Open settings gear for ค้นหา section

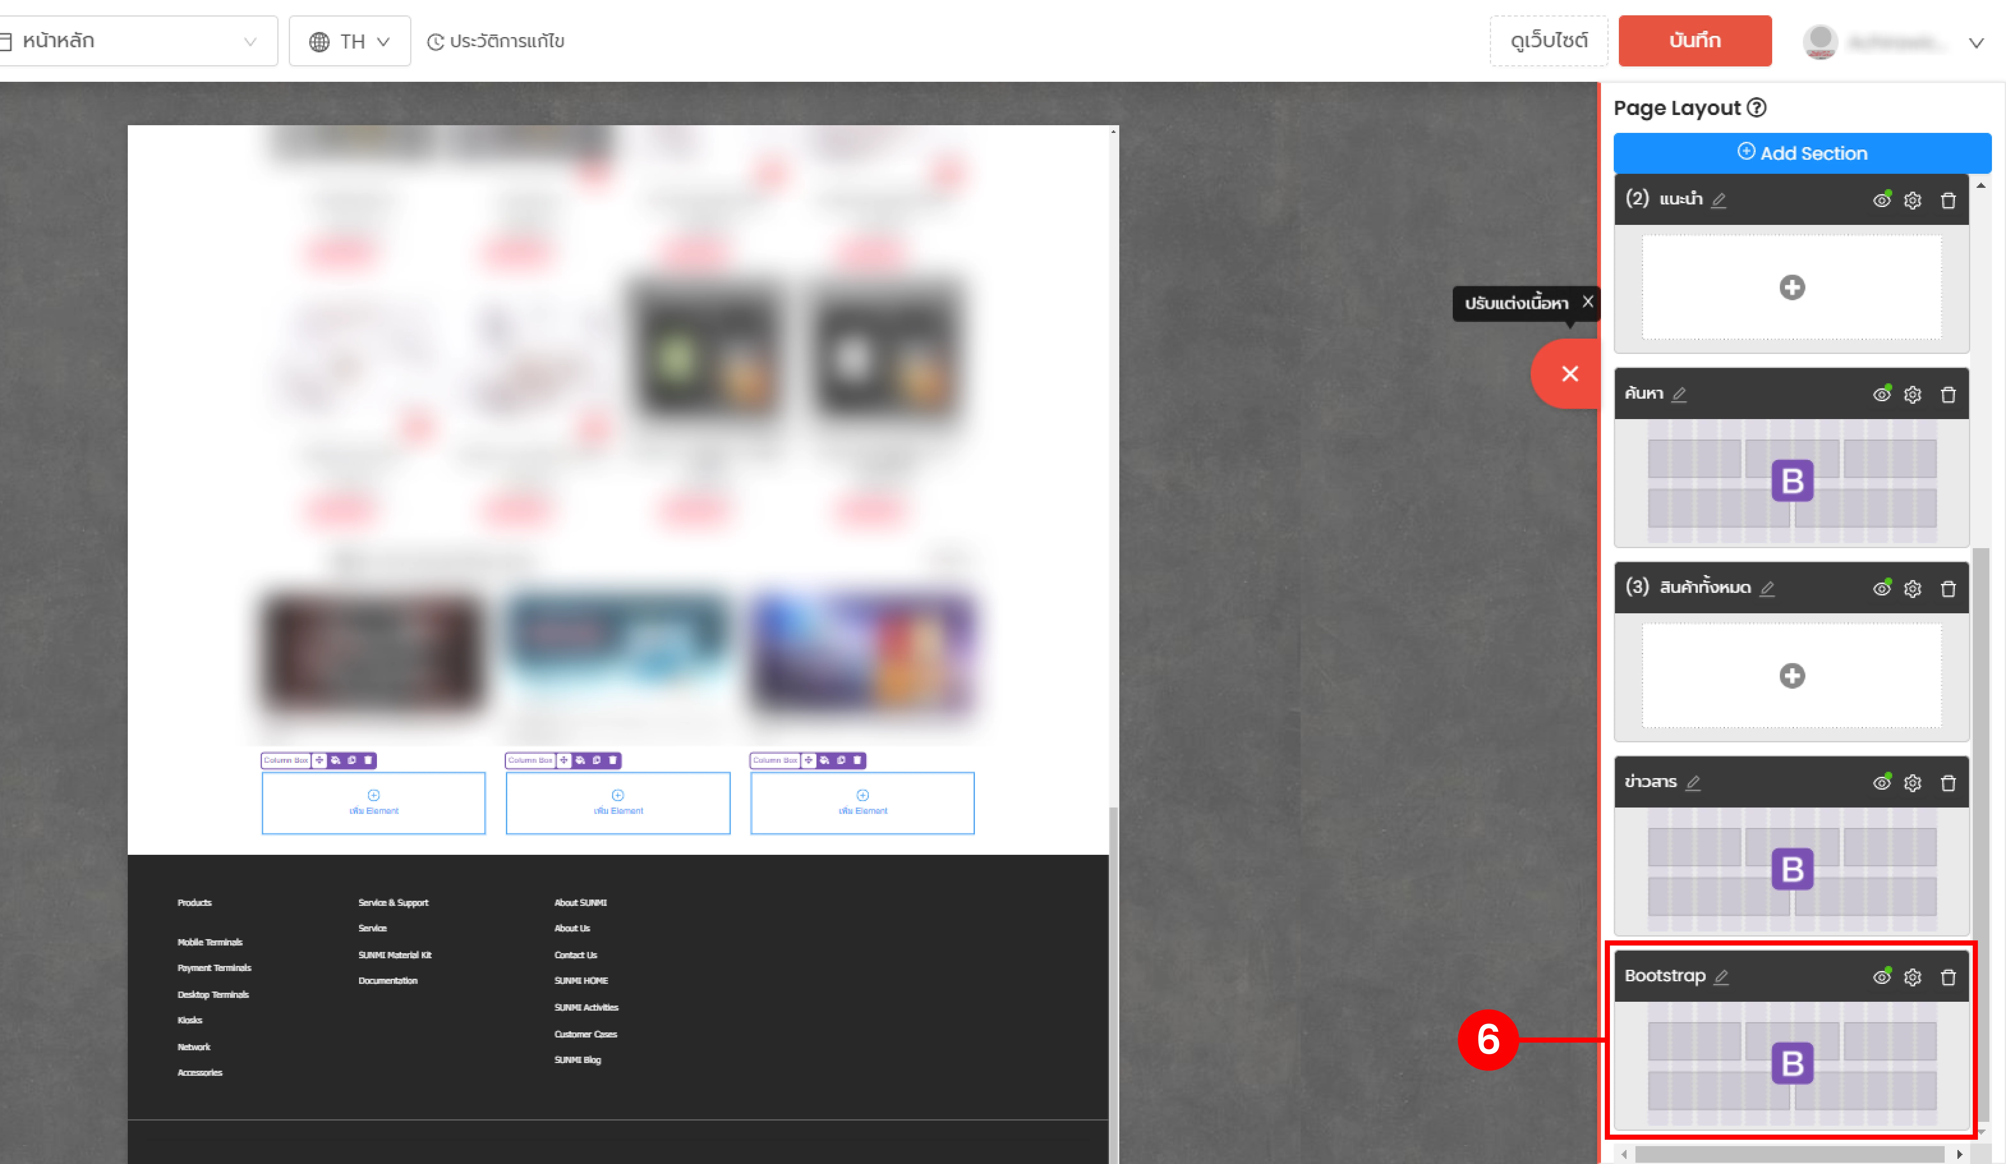1912,394
